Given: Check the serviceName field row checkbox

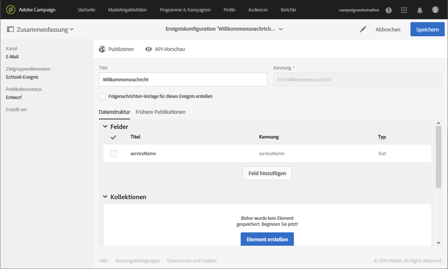Looking at the screenshot, I should click(114, 154).
